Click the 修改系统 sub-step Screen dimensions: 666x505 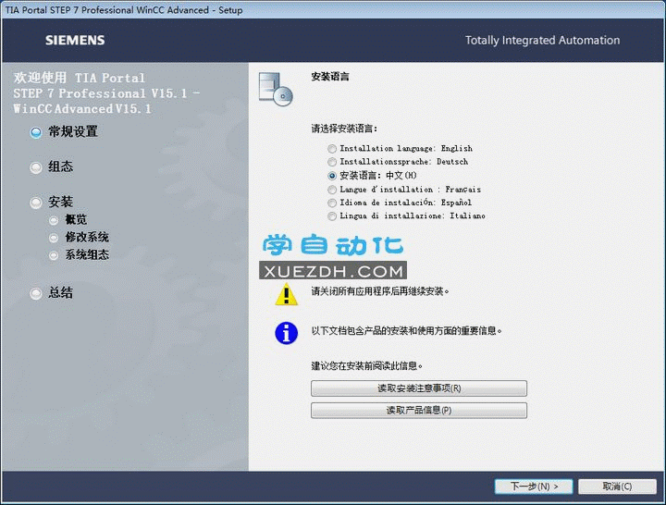click(79, 238)
